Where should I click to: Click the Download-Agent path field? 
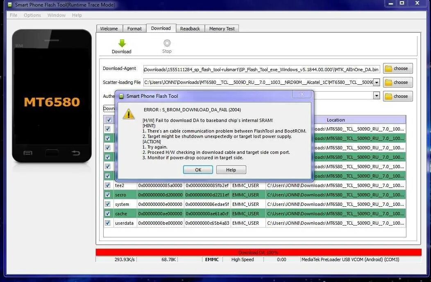pyautogui.click(x=261, y=70)
